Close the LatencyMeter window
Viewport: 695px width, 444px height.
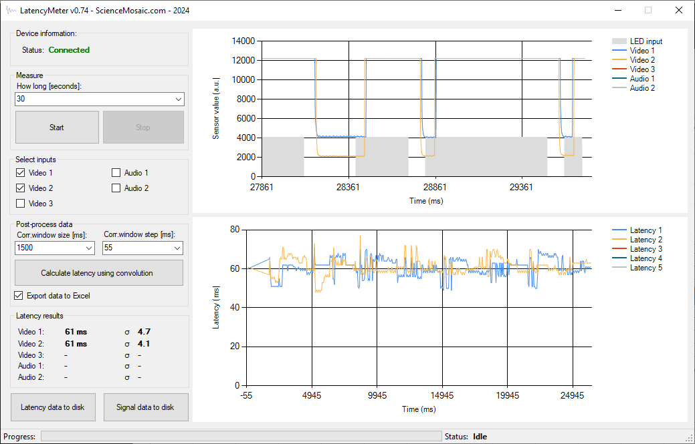tap(678, 10)
